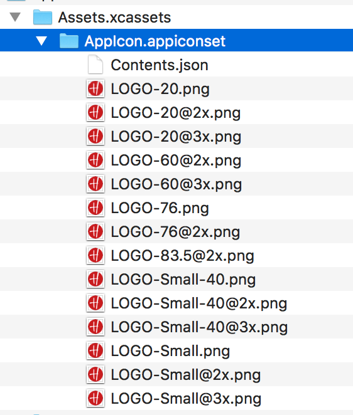Click the Assets.xcassets folder icon
Image resolution: width=353 pixels, height=415 pixels.
pos(43,17)
